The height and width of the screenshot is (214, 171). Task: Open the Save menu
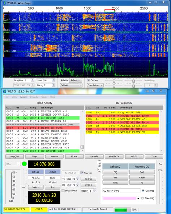[44, 97]
